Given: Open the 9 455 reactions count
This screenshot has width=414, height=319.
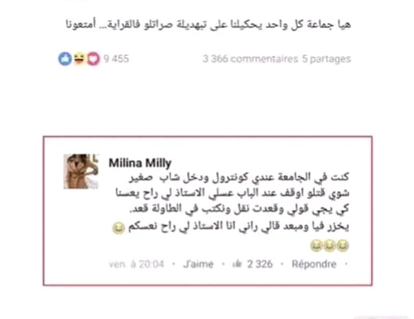Looking at the screenshot, I should tap(116, 59).
